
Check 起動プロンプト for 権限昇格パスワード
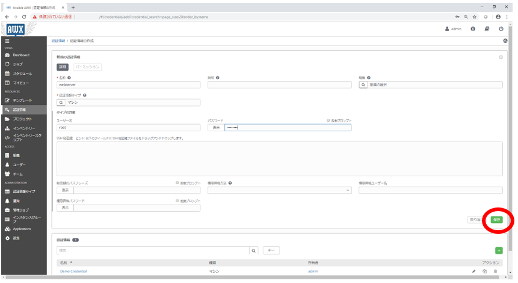point(177,201)
